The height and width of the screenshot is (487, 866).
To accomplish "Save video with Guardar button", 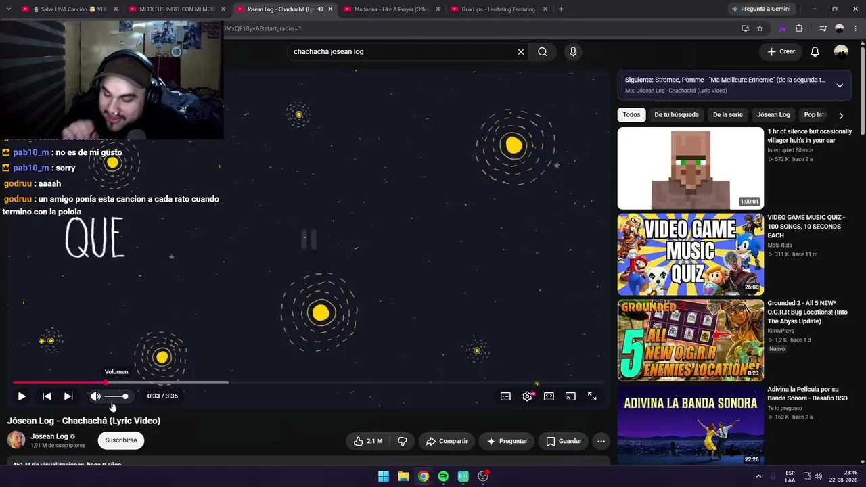I will click(x=564, y=441).
